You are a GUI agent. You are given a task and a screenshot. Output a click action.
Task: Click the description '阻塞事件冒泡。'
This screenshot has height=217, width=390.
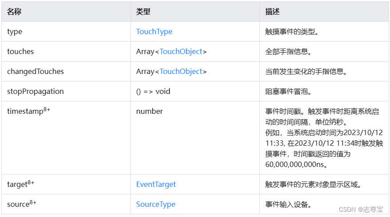tap(289, 92)
